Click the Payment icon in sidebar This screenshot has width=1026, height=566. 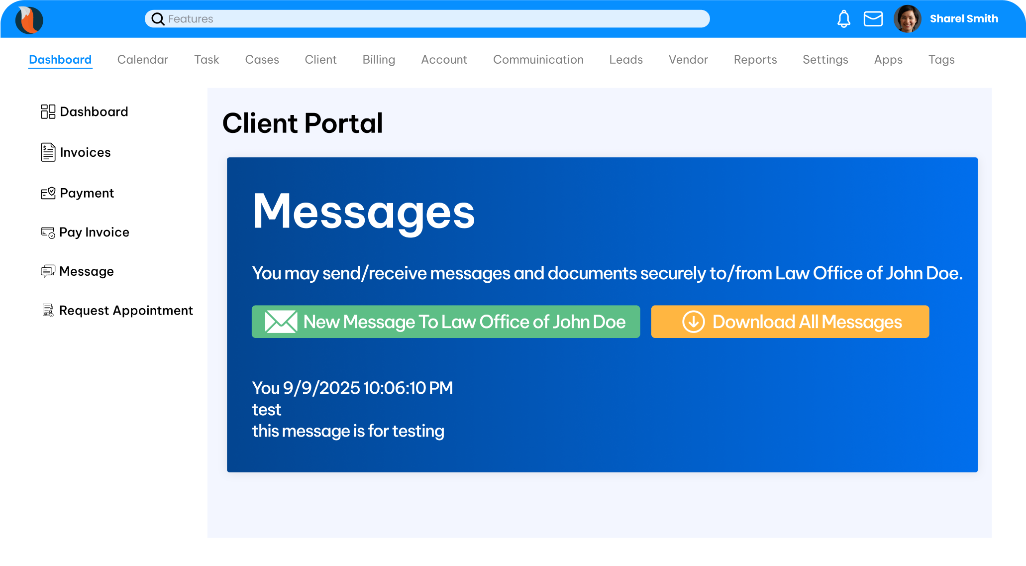[48, 193]
